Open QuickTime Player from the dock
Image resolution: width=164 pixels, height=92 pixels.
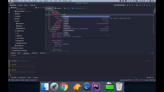click(x=87, y=87)
